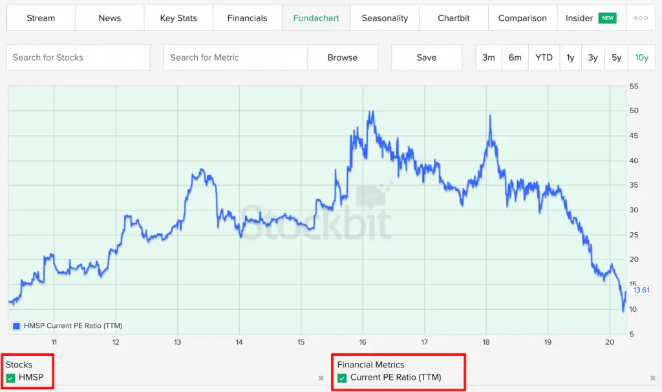Select the 3m time range

click(x=488, y=57)
